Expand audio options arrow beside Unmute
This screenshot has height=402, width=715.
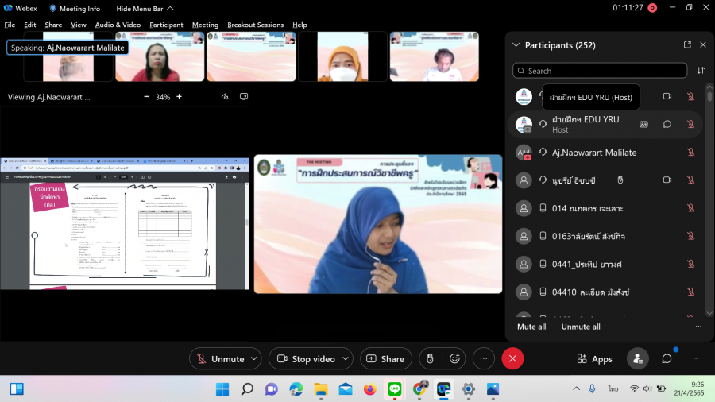(254, 359)
